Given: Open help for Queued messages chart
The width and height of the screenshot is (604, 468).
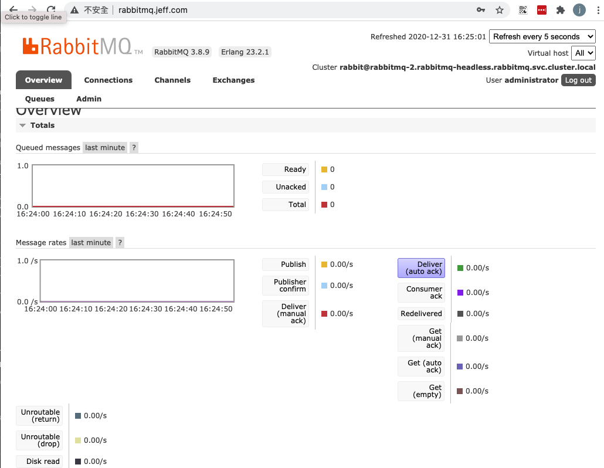Looking at the screenshot, I should click(x=133, y=147).
